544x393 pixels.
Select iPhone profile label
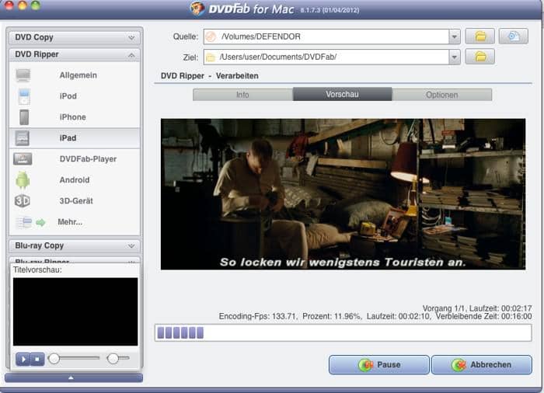pyautogui.click(x=72, y=117)
